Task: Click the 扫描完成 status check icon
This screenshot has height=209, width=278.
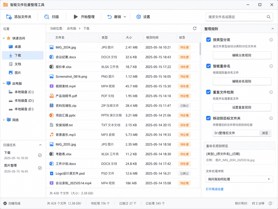Action: (x=5, y=203)
